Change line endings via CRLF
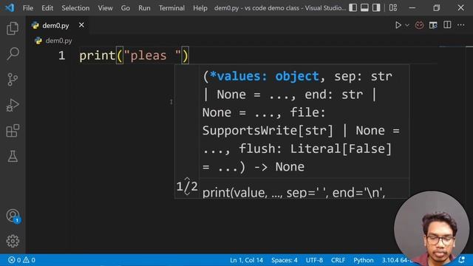Screen dimensions: 473x266 [338, 260]
